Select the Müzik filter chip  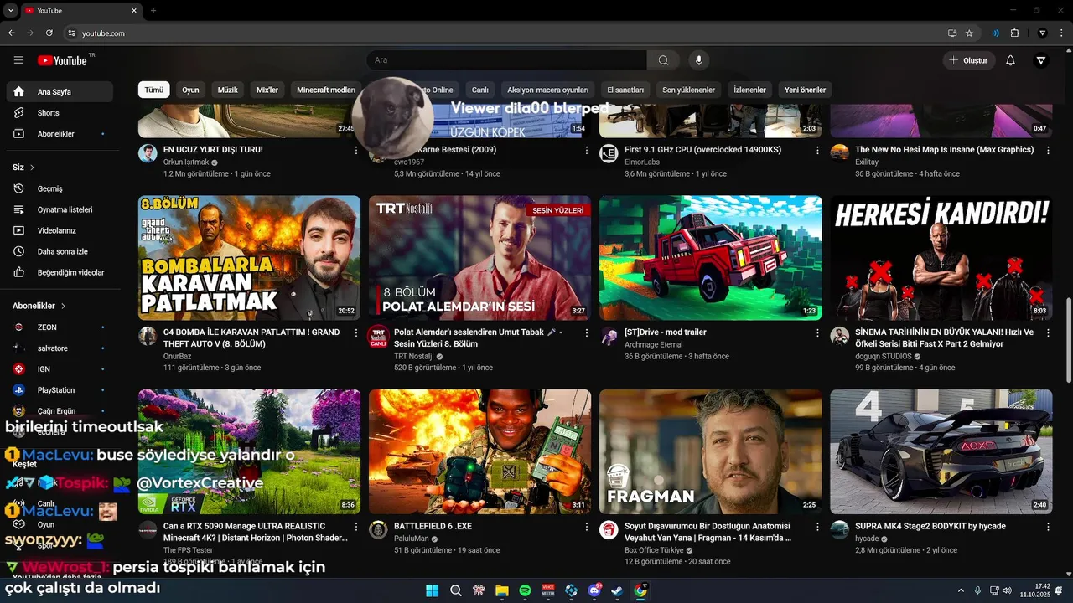pos(228,90)
